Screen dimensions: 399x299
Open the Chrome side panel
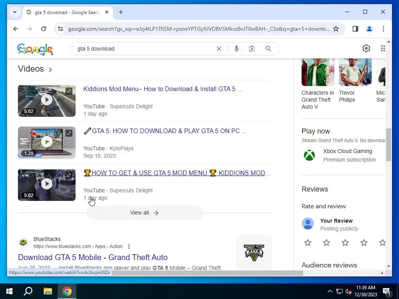click(x=355, y=29)
